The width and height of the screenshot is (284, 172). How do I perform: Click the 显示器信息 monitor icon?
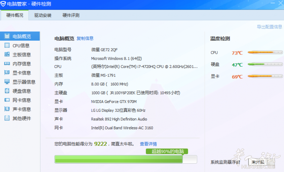point(7,82)
